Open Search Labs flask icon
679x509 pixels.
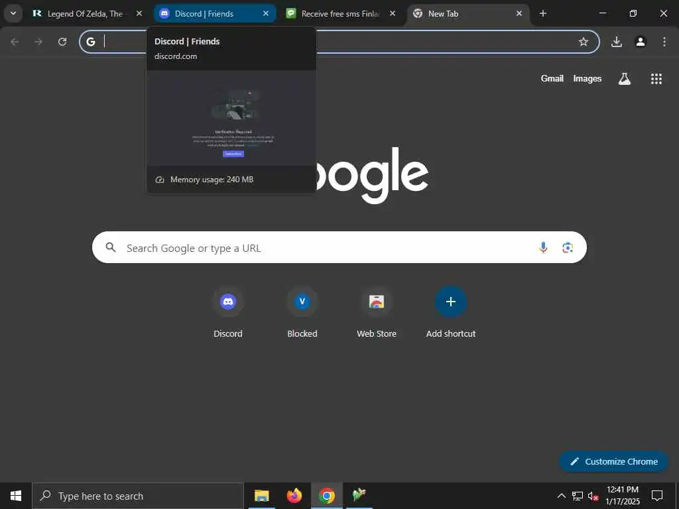coord(625,78)
